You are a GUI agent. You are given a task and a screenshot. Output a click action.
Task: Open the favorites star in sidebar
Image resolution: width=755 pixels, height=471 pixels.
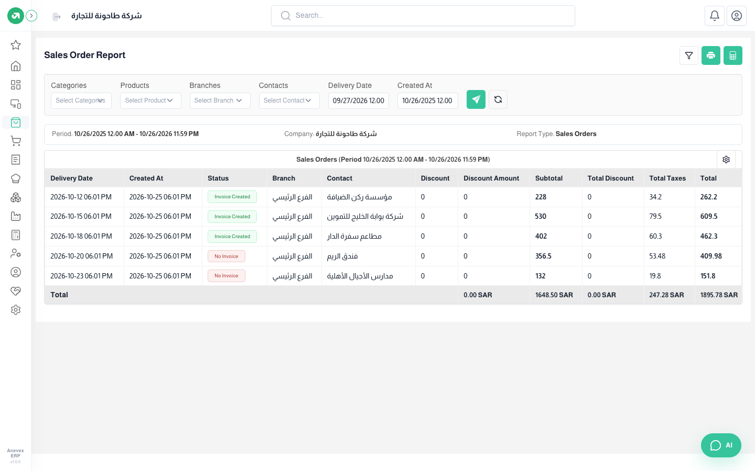tap(16, 45)
